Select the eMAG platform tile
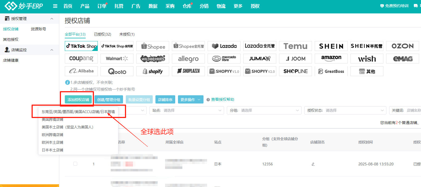 coord(403,59)
